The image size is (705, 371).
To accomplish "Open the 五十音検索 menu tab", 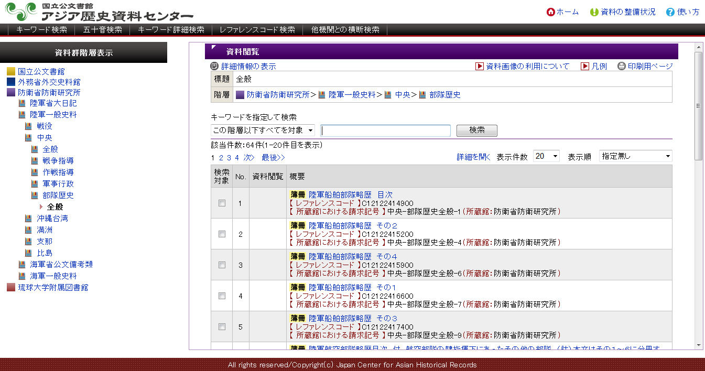I will point(102,30).
